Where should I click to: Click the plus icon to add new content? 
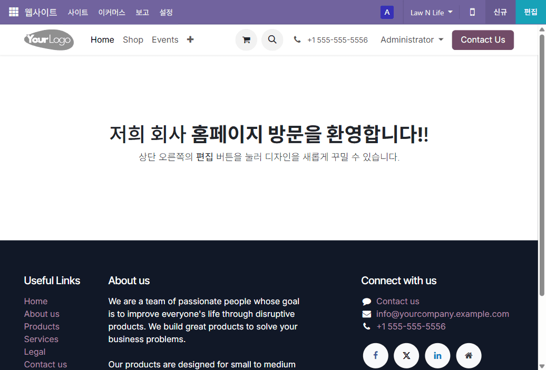pyautogui.click(x=190, y=39)
